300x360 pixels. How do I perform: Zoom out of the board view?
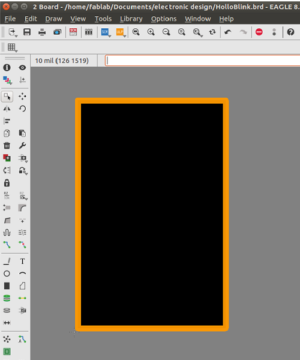pyautogui.click(x=166, y=32)
